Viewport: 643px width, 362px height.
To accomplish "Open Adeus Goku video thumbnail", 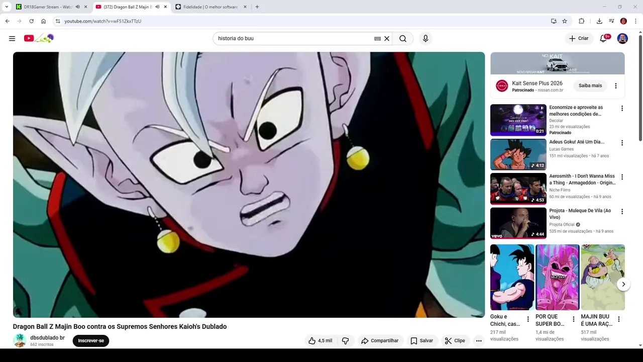I will 518,154.
